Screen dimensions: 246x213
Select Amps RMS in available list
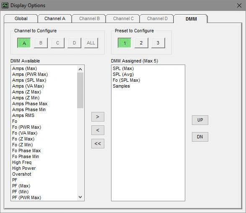click(x=23, y=115)
